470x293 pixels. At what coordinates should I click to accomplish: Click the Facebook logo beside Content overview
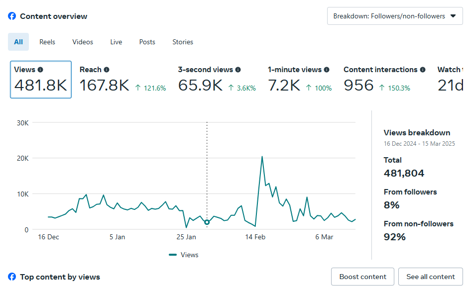coord(12,16)
